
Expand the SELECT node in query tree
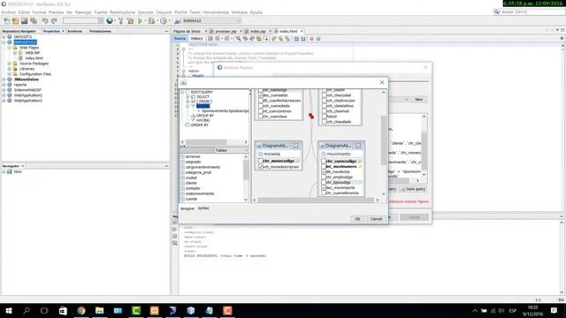click(187, 96)
